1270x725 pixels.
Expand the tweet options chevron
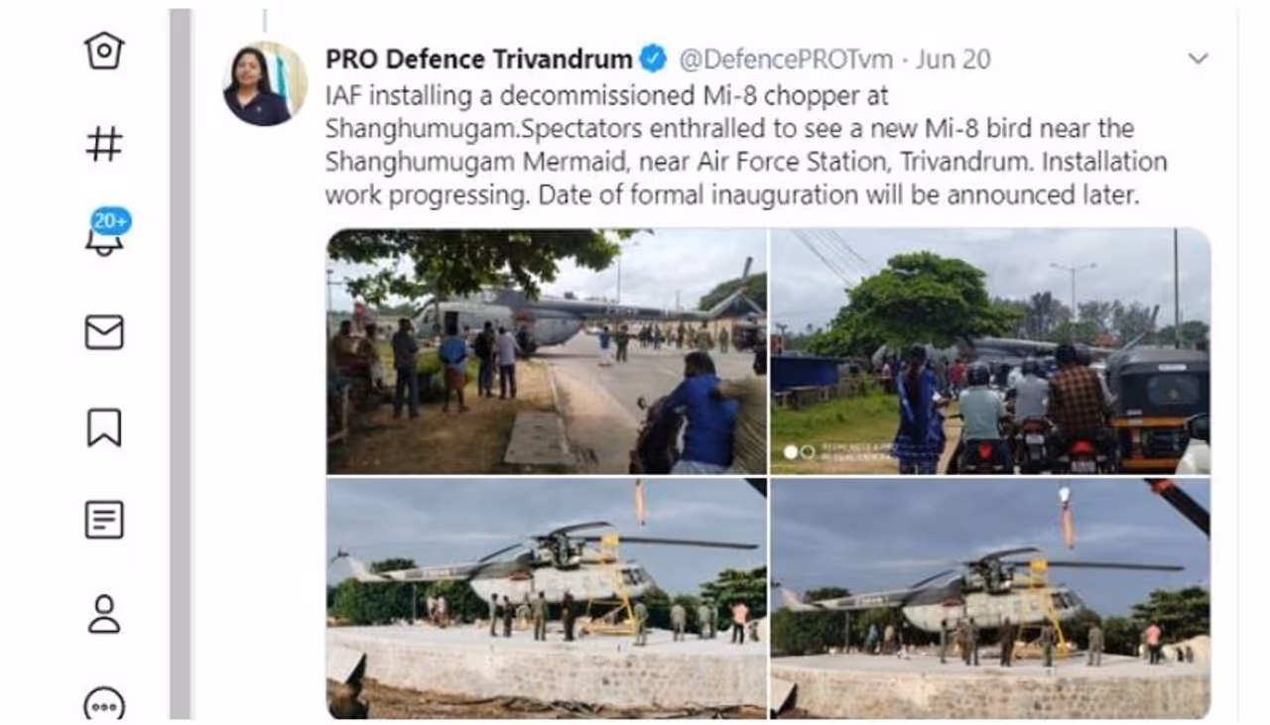coord(1199,59)
